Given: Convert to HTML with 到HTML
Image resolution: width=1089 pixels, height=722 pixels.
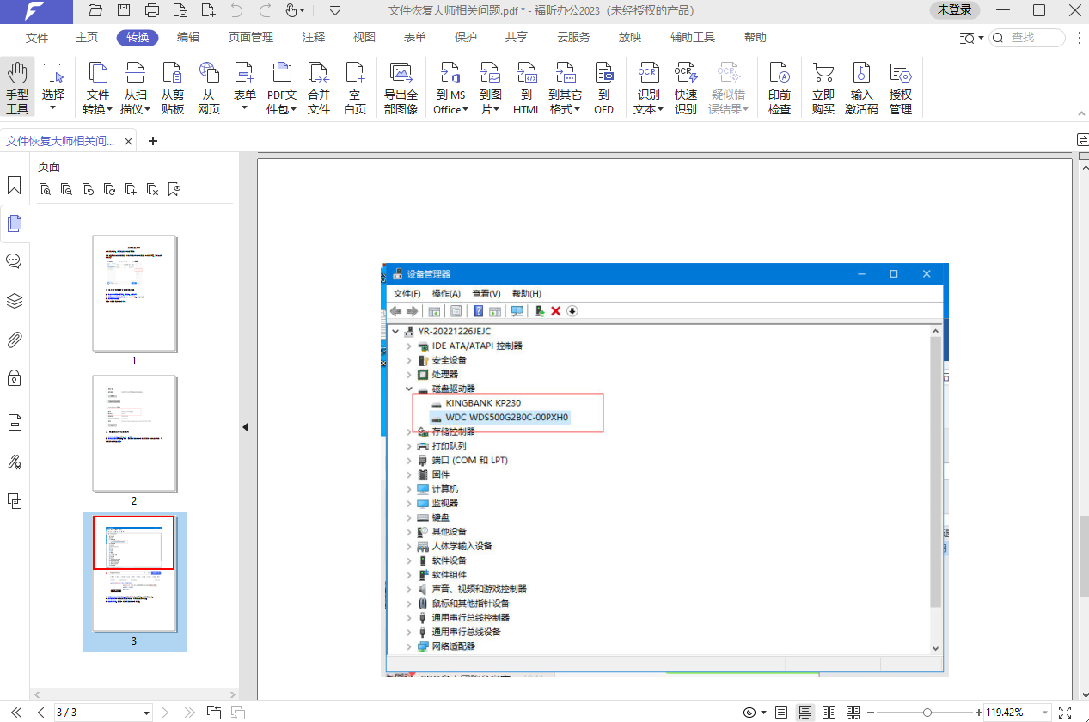Looking at the screenshot, I should 527,88.
